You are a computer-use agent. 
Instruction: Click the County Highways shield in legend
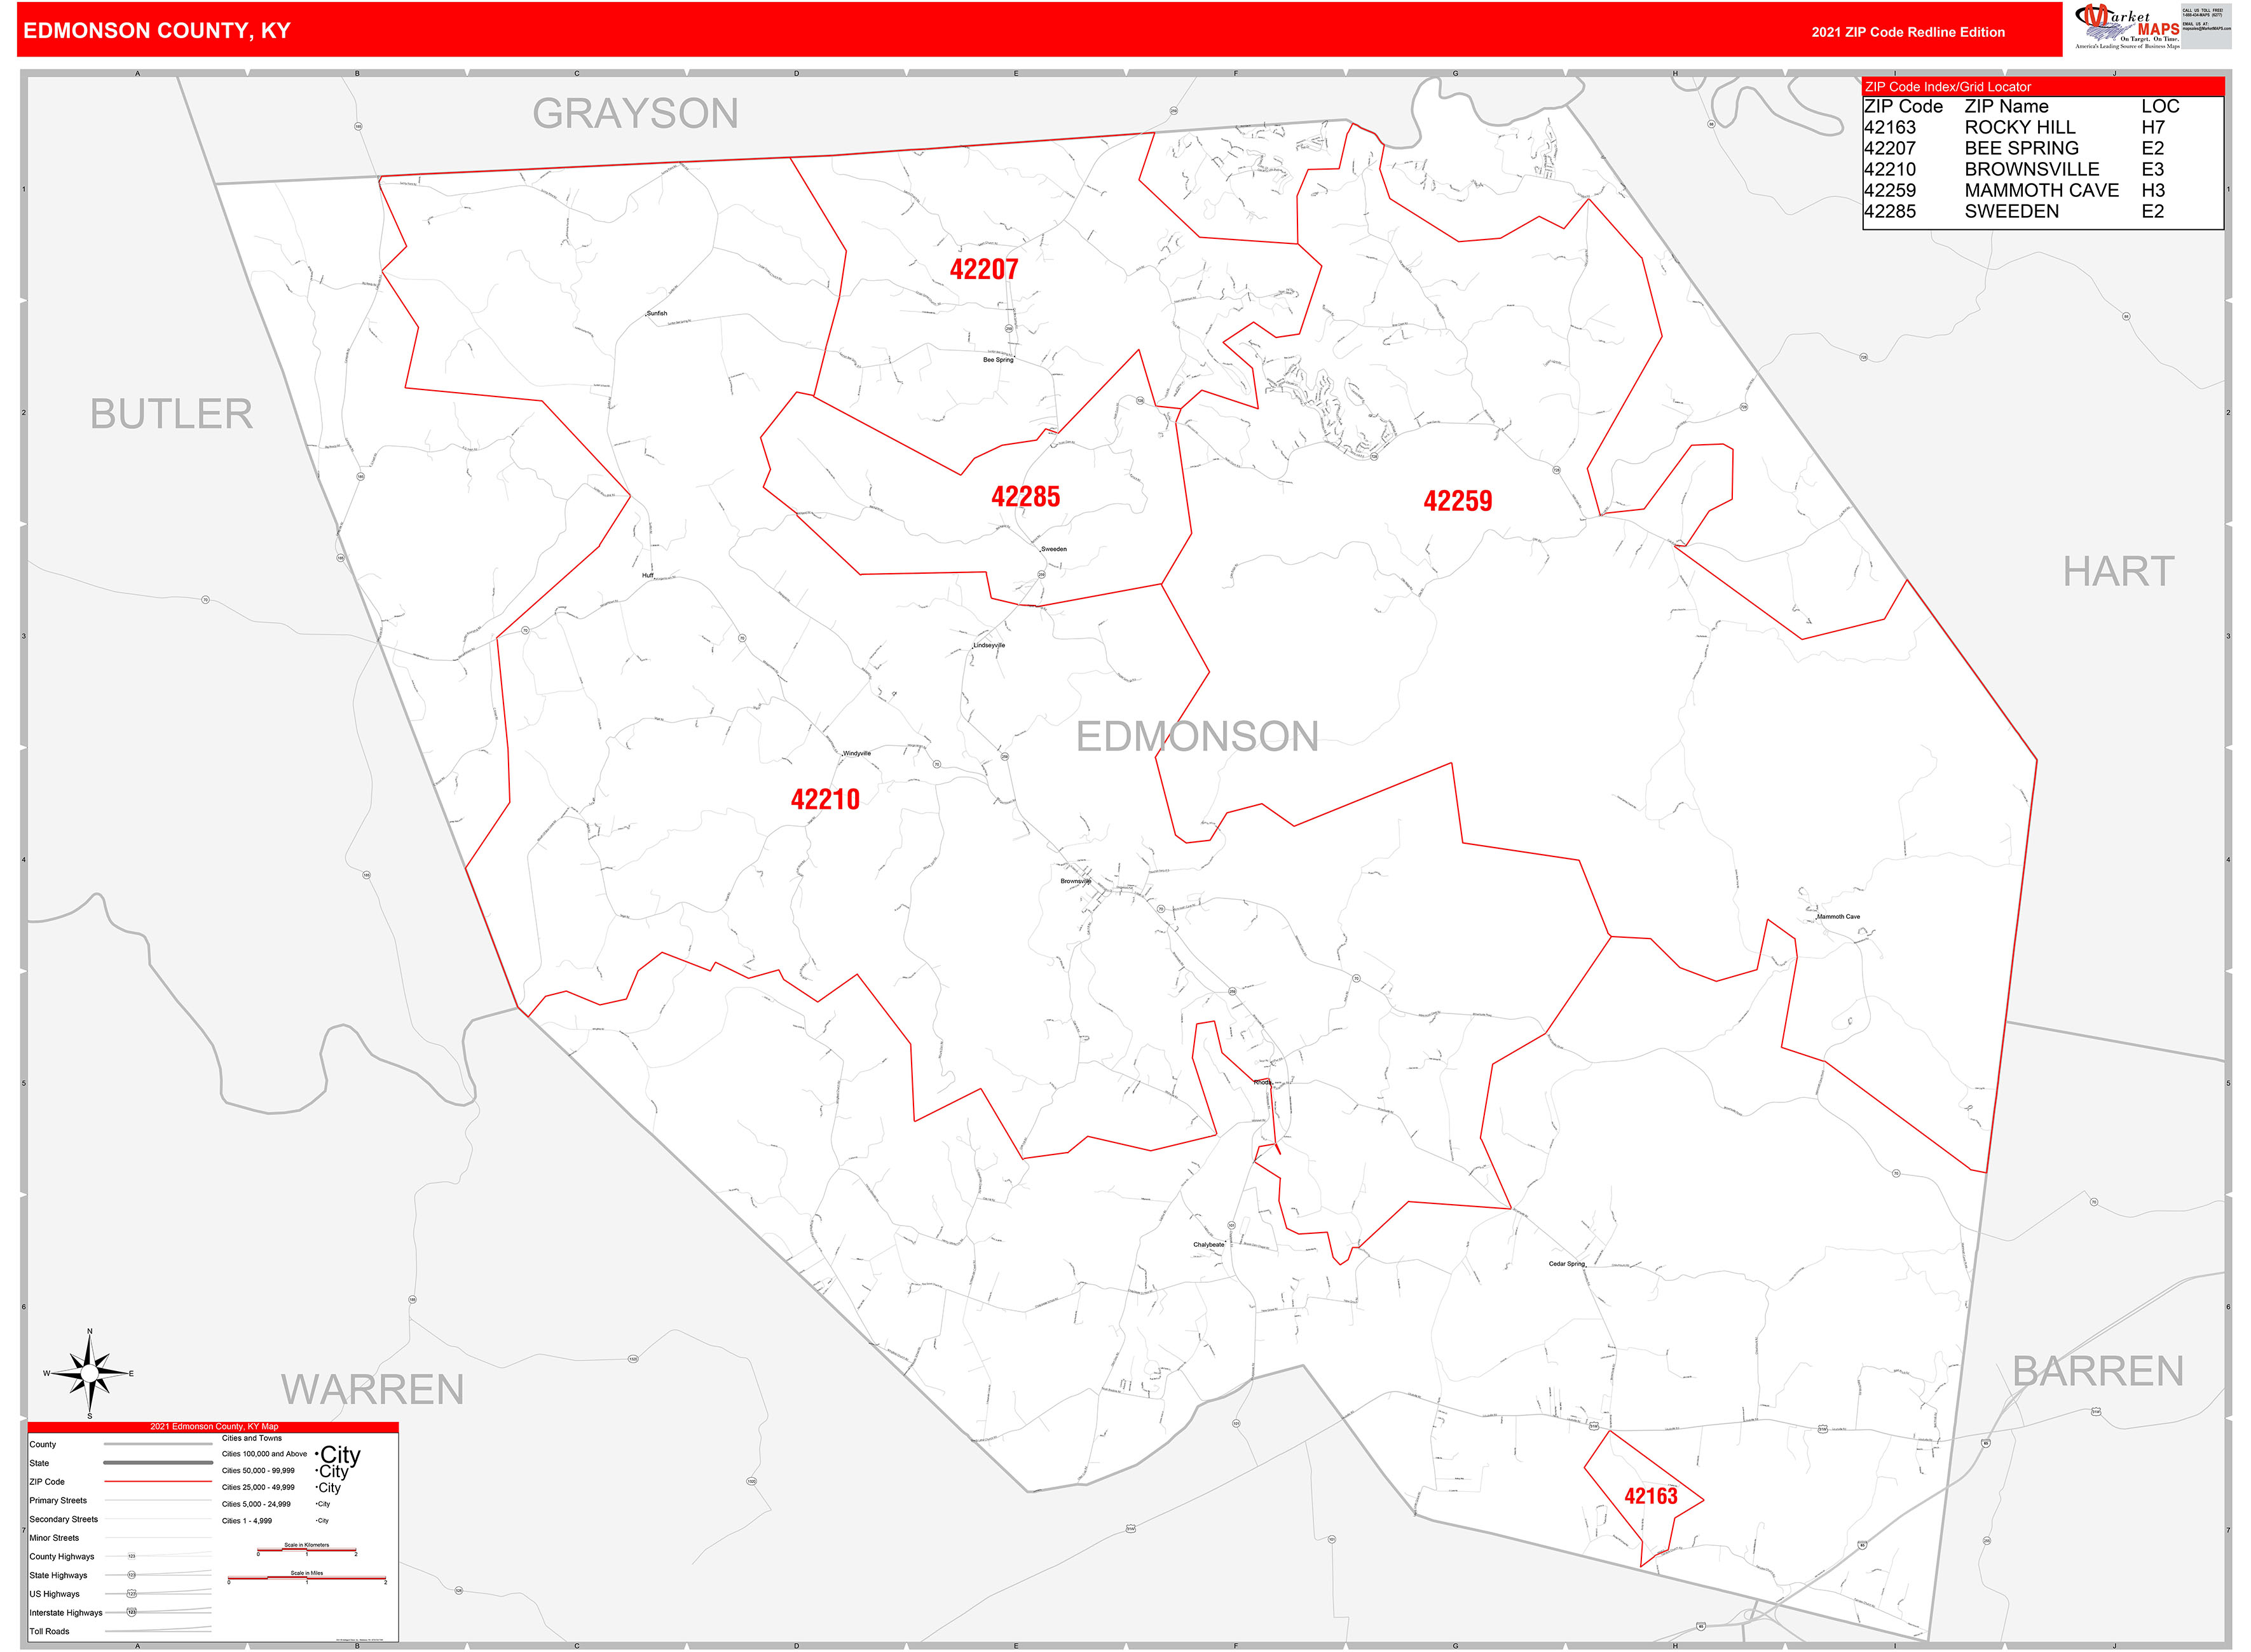(x=131, y=1556)
